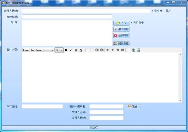Decrease indent of selected text
The height and width of the screenshot is (132, 188).
(x=97, y=50)
